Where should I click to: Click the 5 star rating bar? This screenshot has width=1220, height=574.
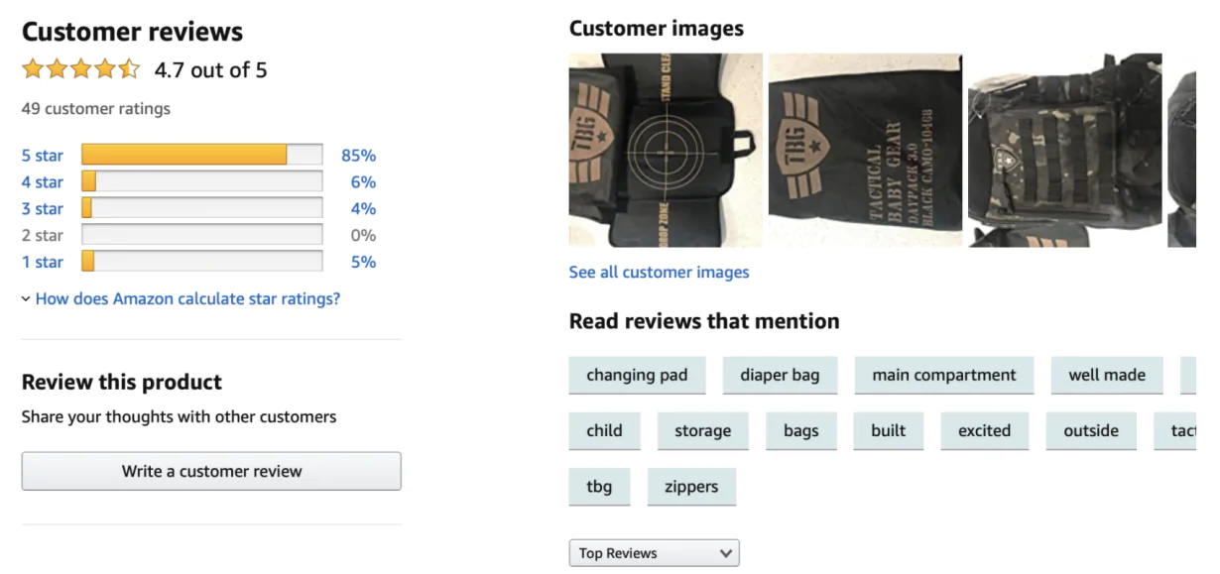point(201,155)
